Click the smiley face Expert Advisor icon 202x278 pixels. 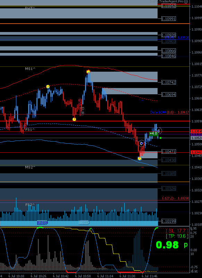pos(186,2)
